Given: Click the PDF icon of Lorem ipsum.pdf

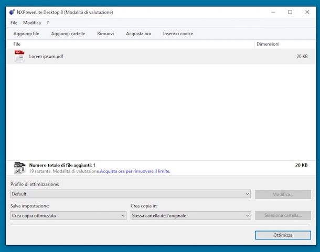Looking at the screenshot, I should (x=19, y=56).
